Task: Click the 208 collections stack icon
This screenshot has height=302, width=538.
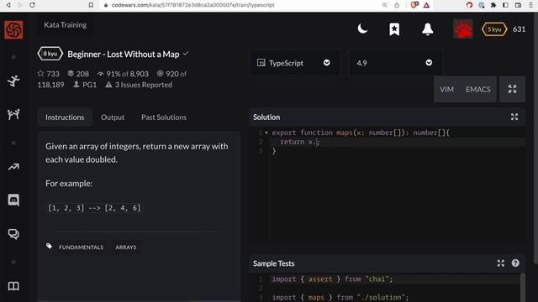Action: tap(71, 73)
